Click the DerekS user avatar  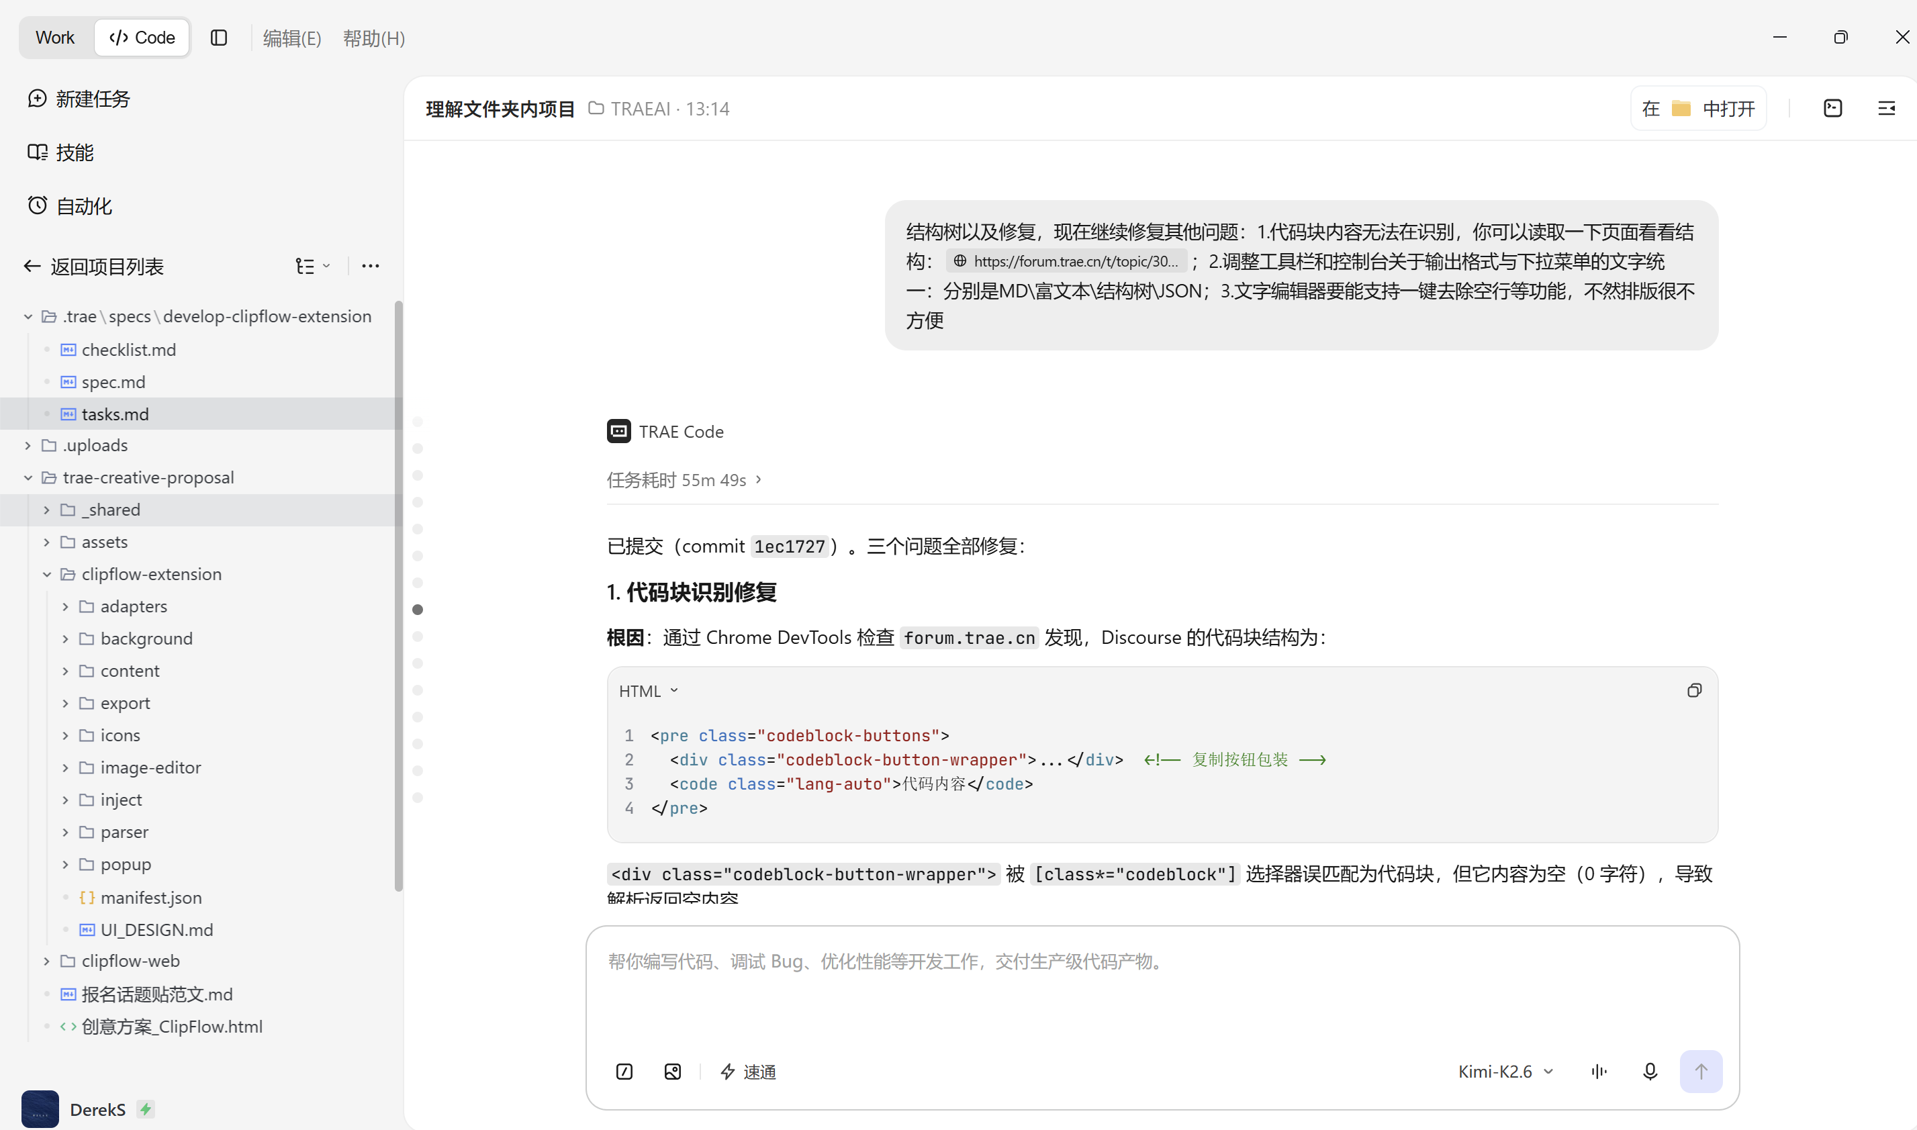(x=40, y=1109)
